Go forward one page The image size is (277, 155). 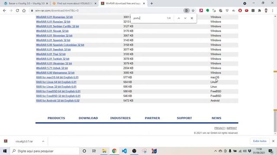(11, 10)
